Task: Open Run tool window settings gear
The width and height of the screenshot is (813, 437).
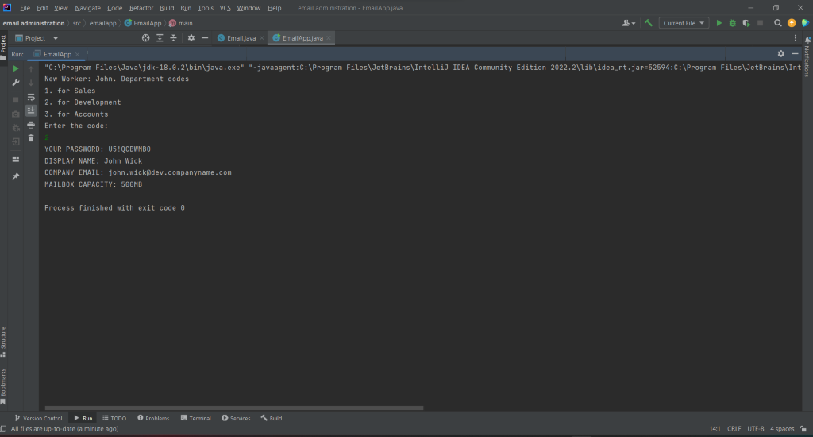Action: (x=781, y=53)
